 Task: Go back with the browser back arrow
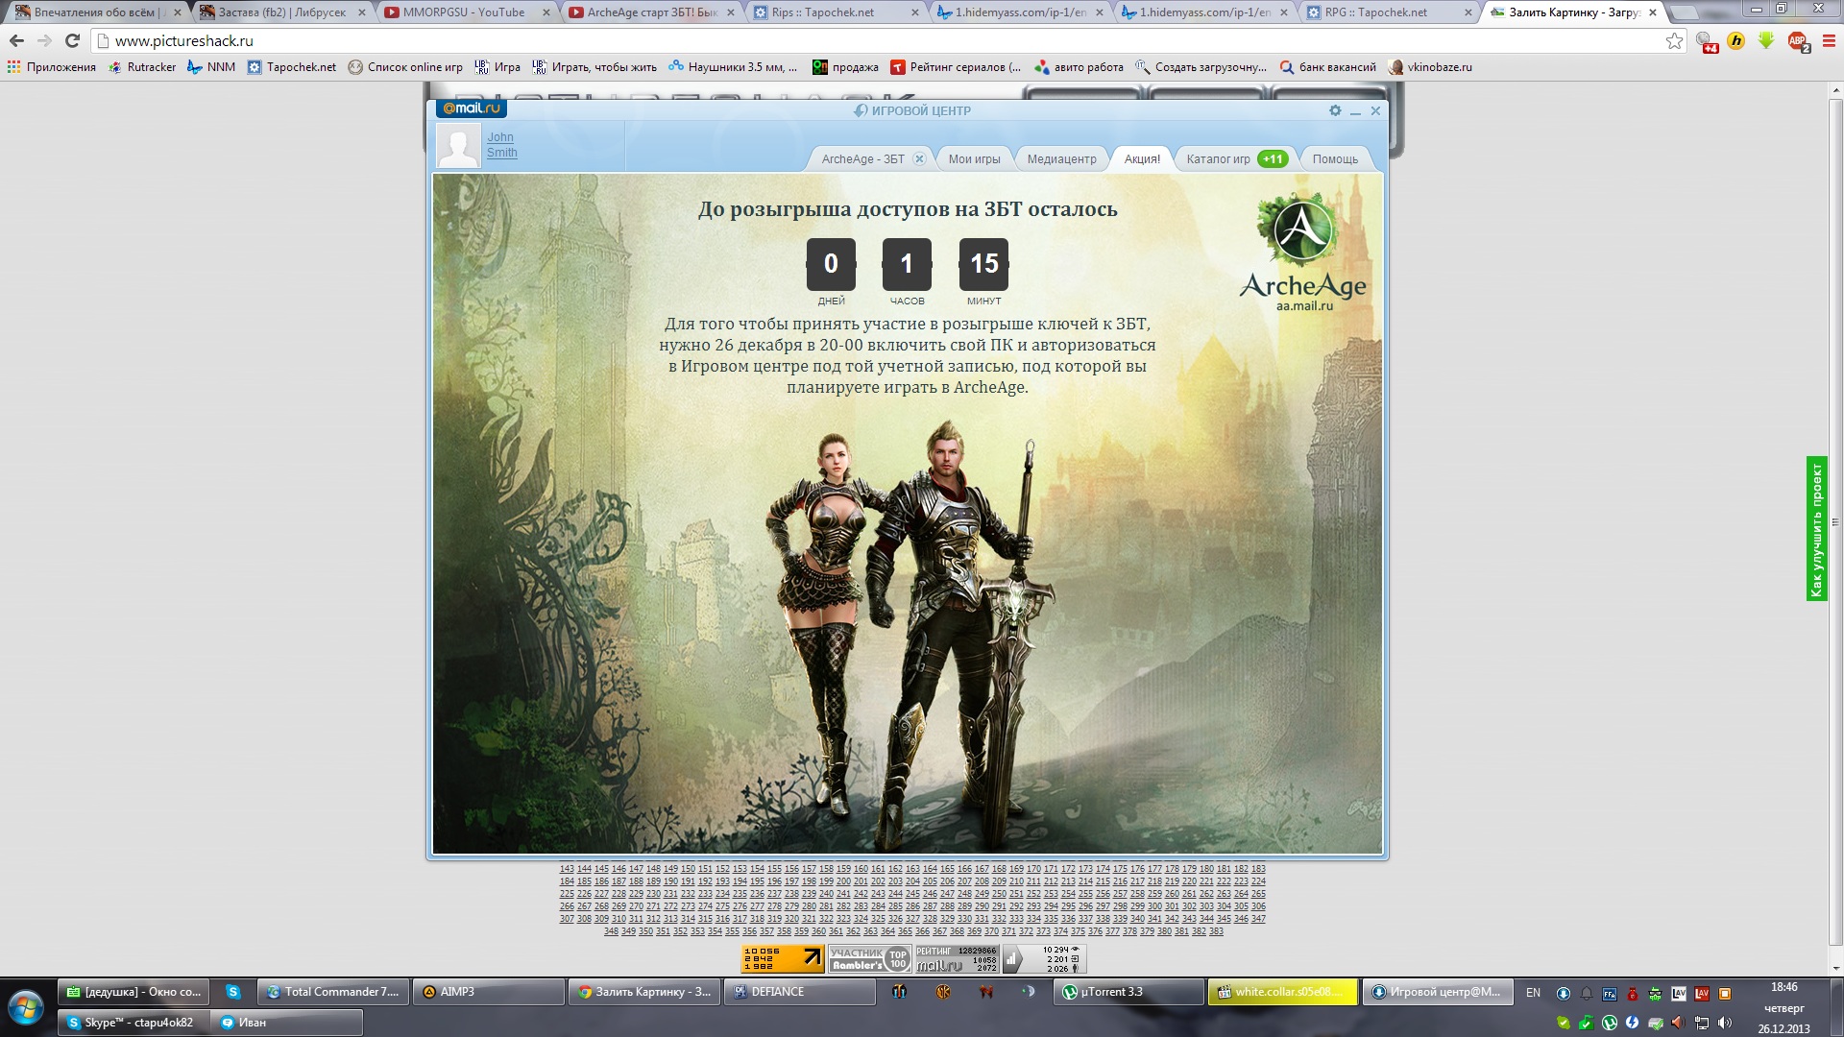click(x=16, y=40)
